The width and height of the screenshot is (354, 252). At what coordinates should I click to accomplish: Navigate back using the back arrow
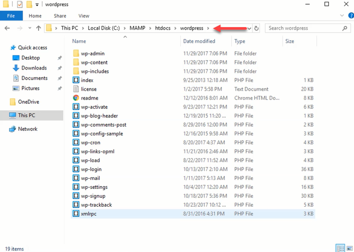click(x=8, y=28)
